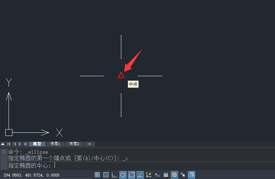Jump to the first layout tab
Image resolution: width=275 pixels, height=179 pixels.
[x=9, y=144]
